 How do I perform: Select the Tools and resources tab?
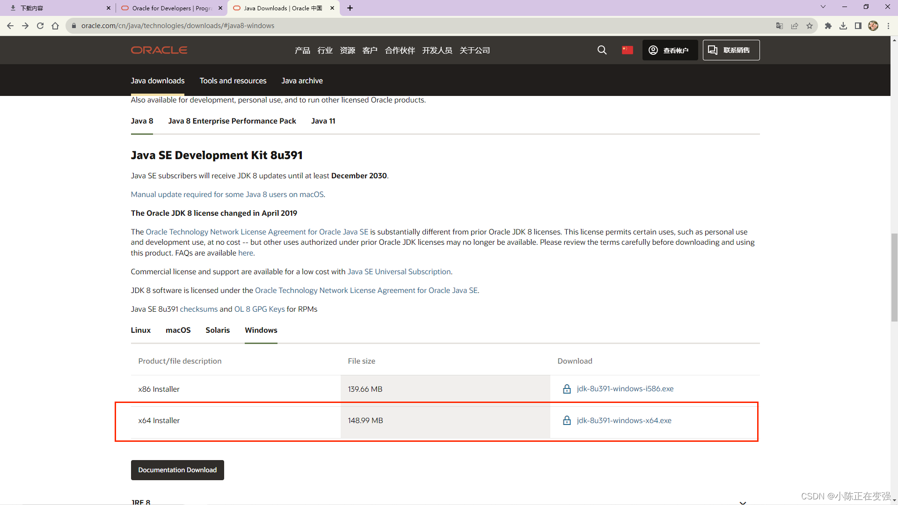coord(233,81)
